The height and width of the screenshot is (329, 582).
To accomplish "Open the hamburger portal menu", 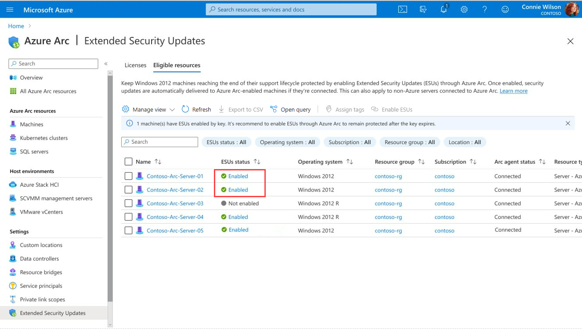I will tap(10, 9).
